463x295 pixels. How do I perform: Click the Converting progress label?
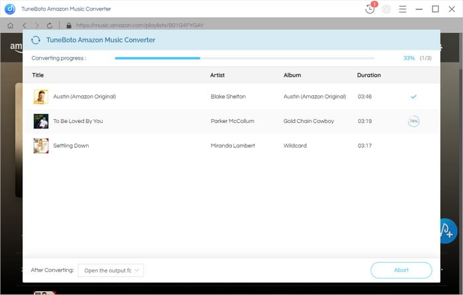pyautogui.click(x=59, y=58)
